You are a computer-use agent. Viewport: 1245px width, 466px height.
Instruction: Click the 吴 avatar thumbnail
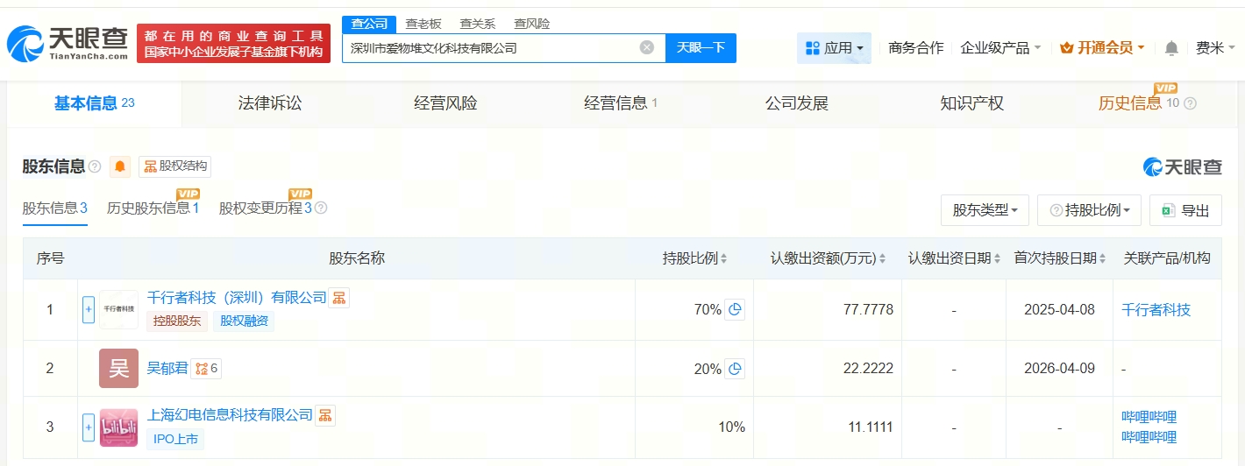118,368
